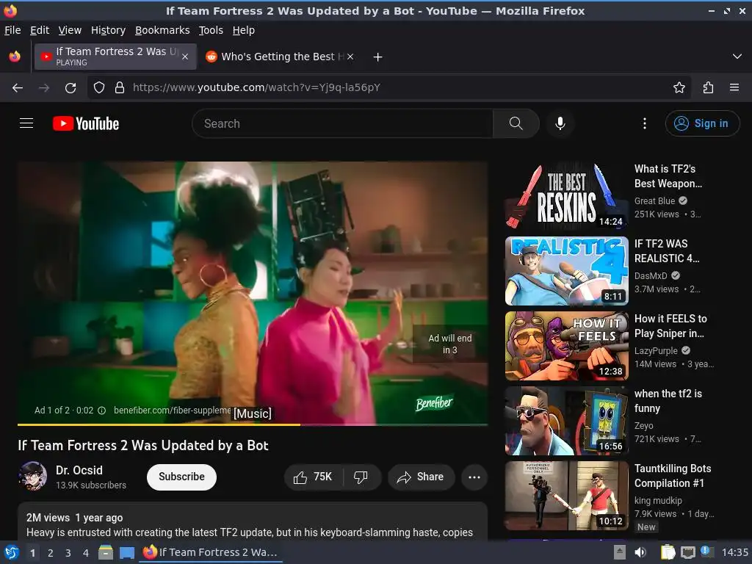Image resolution: width=752 pixels, height=564 pixels.
Task: Click the ad info icon
Action: coord(101,411)
